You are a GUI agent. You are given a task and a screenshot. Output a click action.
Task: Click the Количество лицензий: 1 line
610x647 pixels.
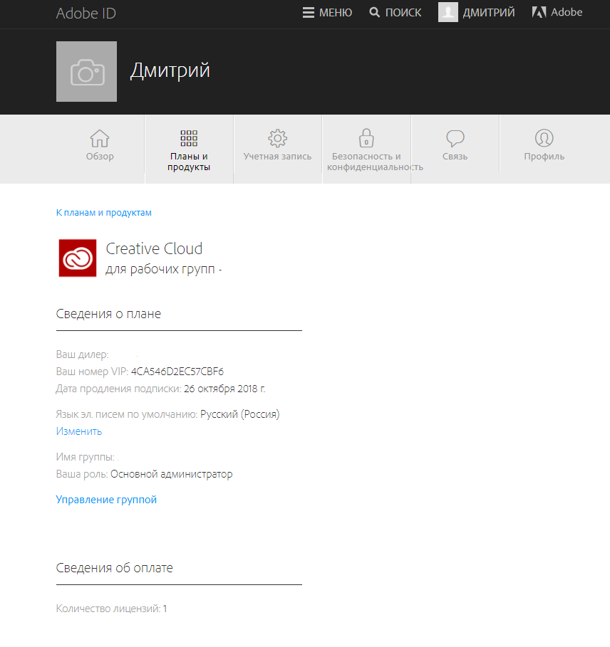tap(111, 609)
